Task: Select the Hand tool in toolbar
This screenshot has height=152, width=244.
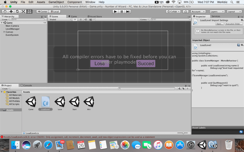Action: point(5,11)
